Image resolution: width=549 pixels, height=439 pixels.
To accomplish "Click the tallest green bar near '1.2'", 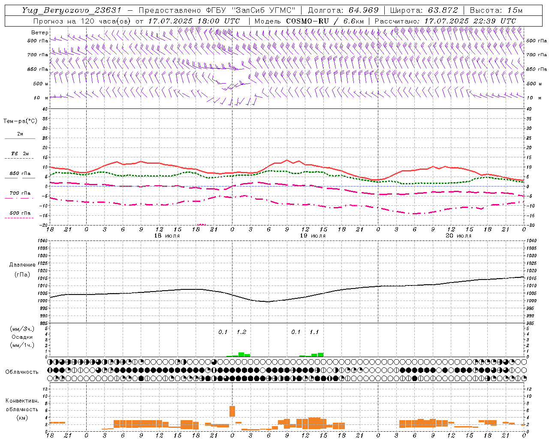I will click(x=241, y=355).
